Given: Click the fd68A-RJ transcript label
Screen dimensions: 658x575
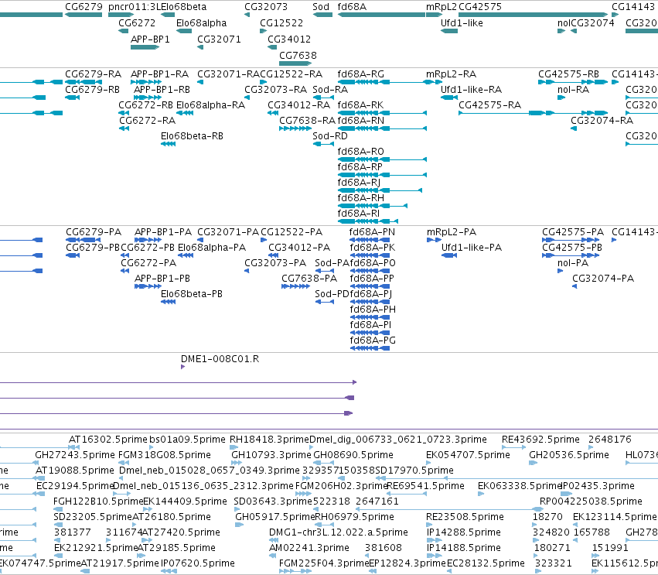Looking at the screenshot, I should [x=360, y=183].
